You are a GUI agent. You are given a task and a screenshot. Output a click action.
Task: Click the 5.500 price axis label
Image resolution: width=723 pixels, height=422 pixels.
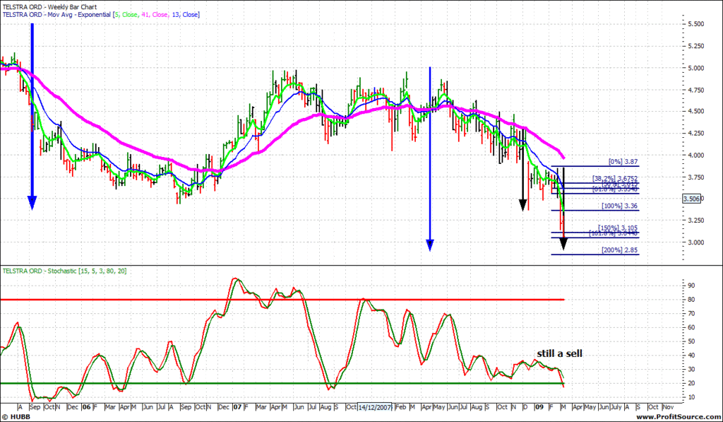(x=695, y=24)
